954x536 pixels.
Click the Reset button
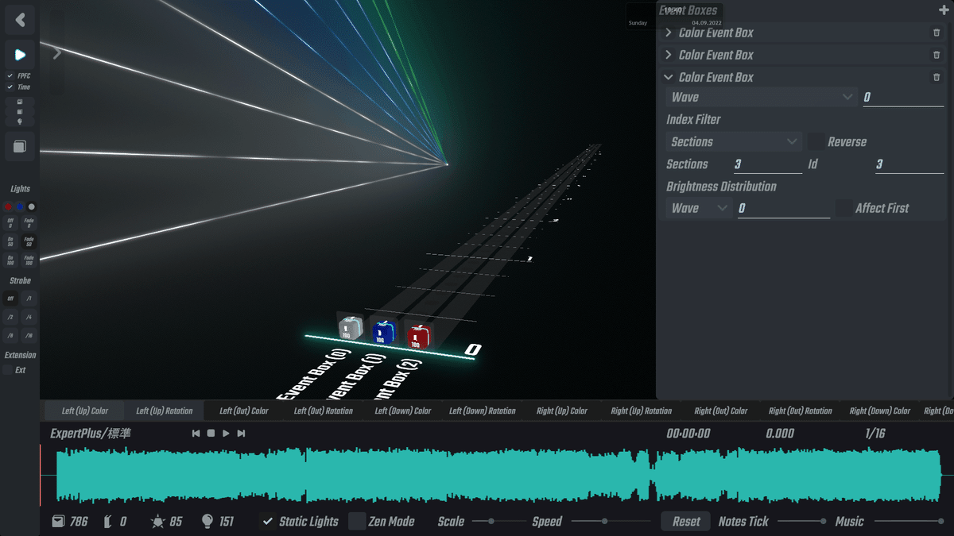click(686, 522)
